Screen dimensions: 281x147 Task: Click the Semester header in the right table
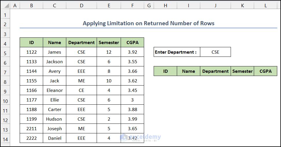(x=242, y=71)
